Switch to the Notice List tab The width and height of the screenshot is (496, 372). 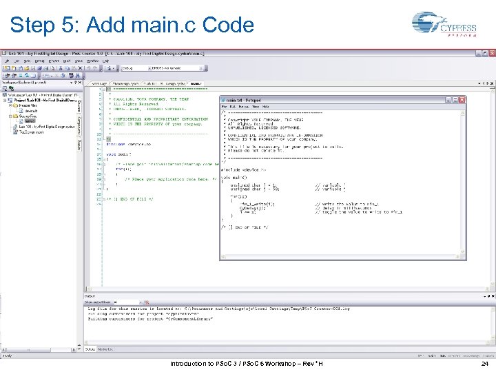click(x=105, y=349)
